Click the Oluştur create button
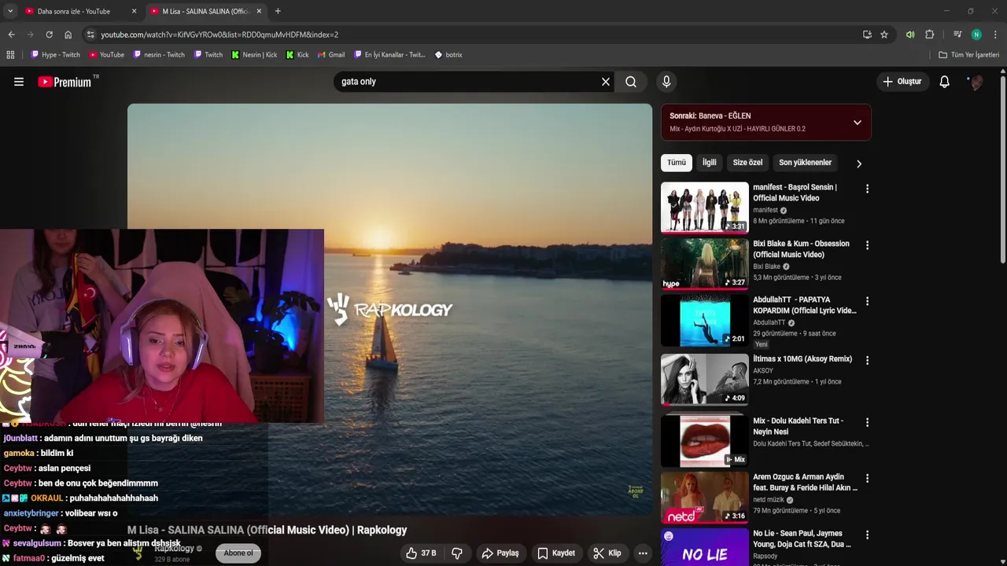 (x=902, y=82)
